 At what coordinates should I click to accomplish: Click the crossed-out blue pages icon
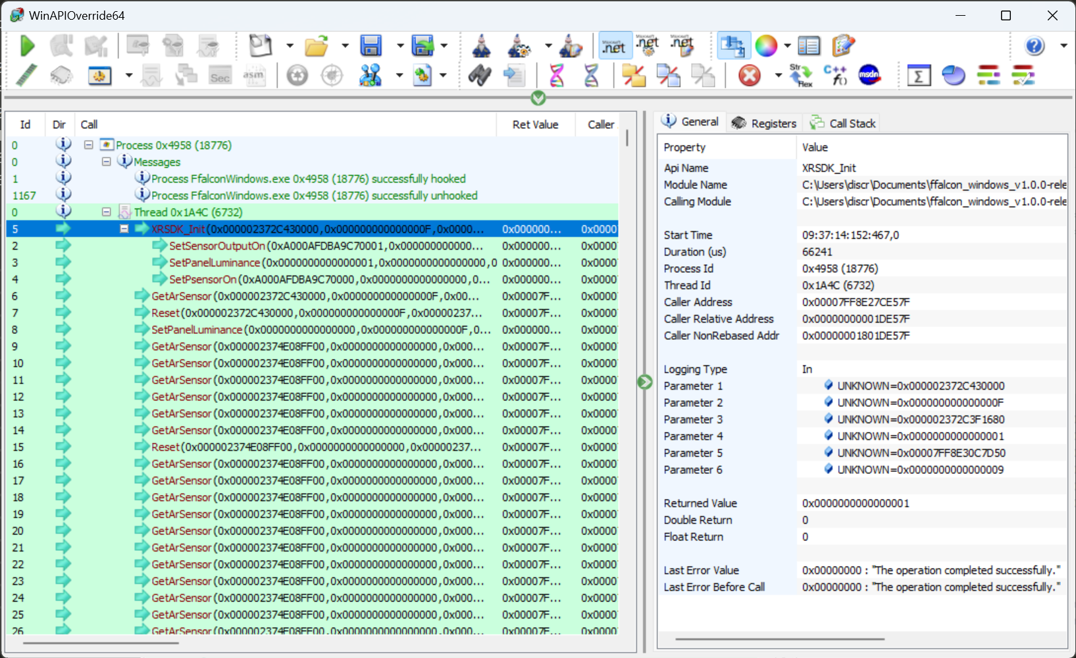pyautogui.click(x=669, y=76)
